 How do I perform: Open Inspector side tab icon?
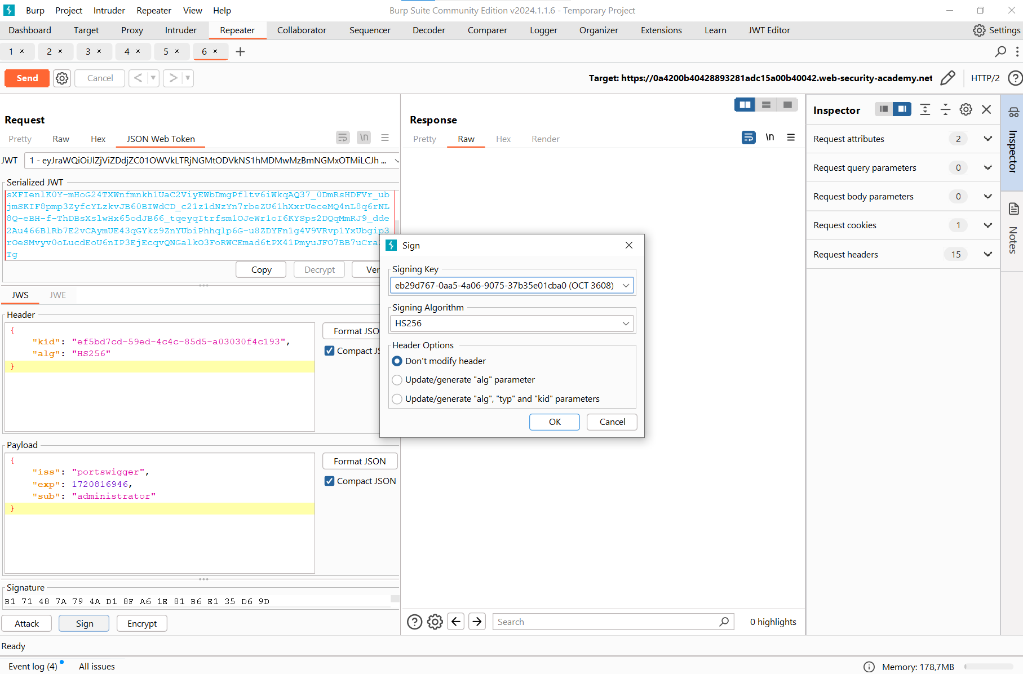[1013, 112]
